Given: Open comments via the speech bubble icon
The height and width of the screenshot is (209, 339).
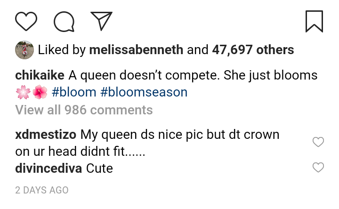Looking at the screenshot, I should point(64,21).
